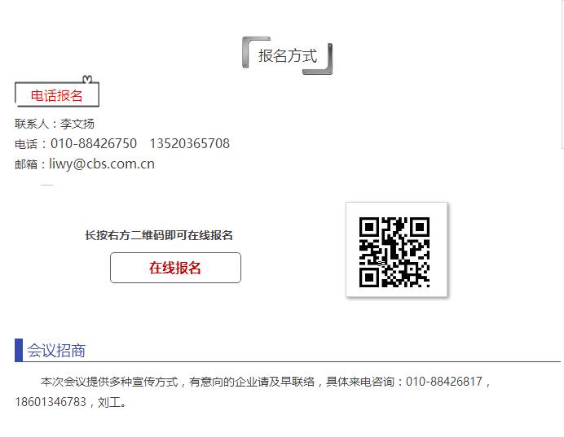Screen dimensions: 564x437
Task: Click the left gray bracket of heading
Action: (255, 52)
